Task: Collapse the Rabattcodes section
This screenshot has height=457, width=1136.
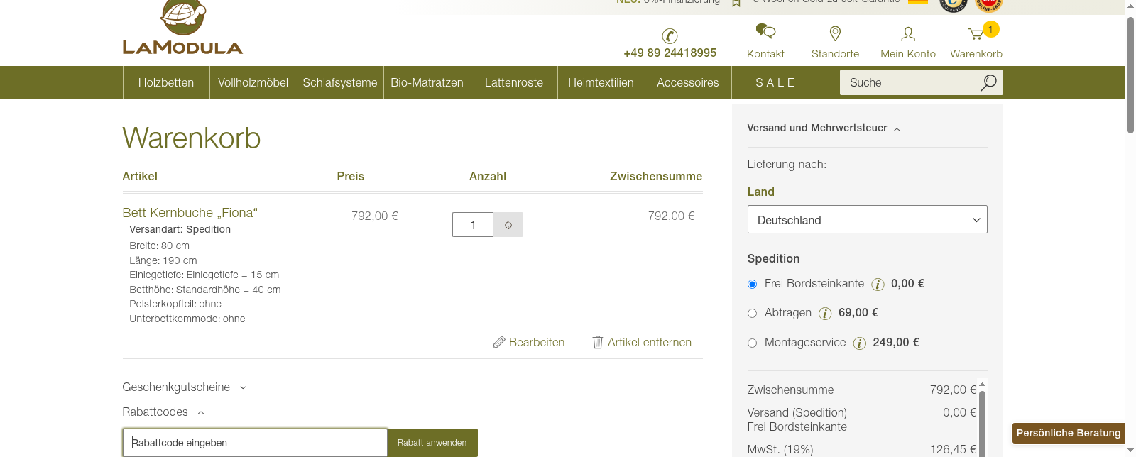Action: coord(163,412)
